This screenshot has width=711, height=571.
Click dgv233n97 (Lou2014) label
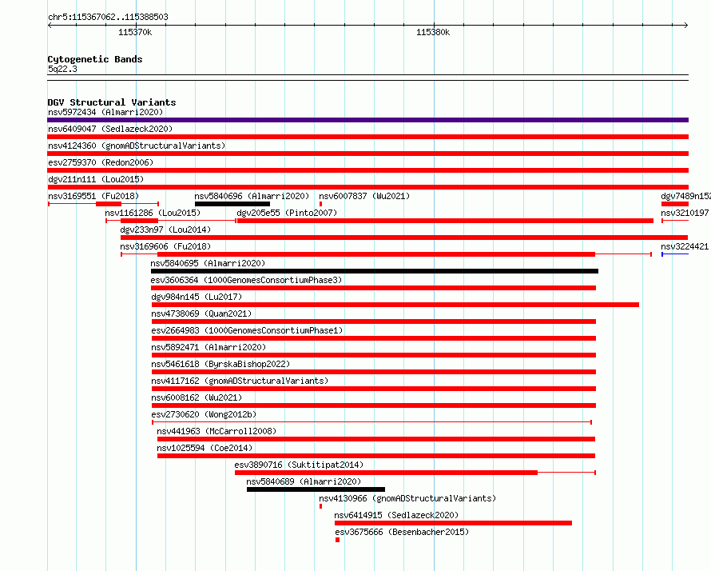[x=165, y=230]
